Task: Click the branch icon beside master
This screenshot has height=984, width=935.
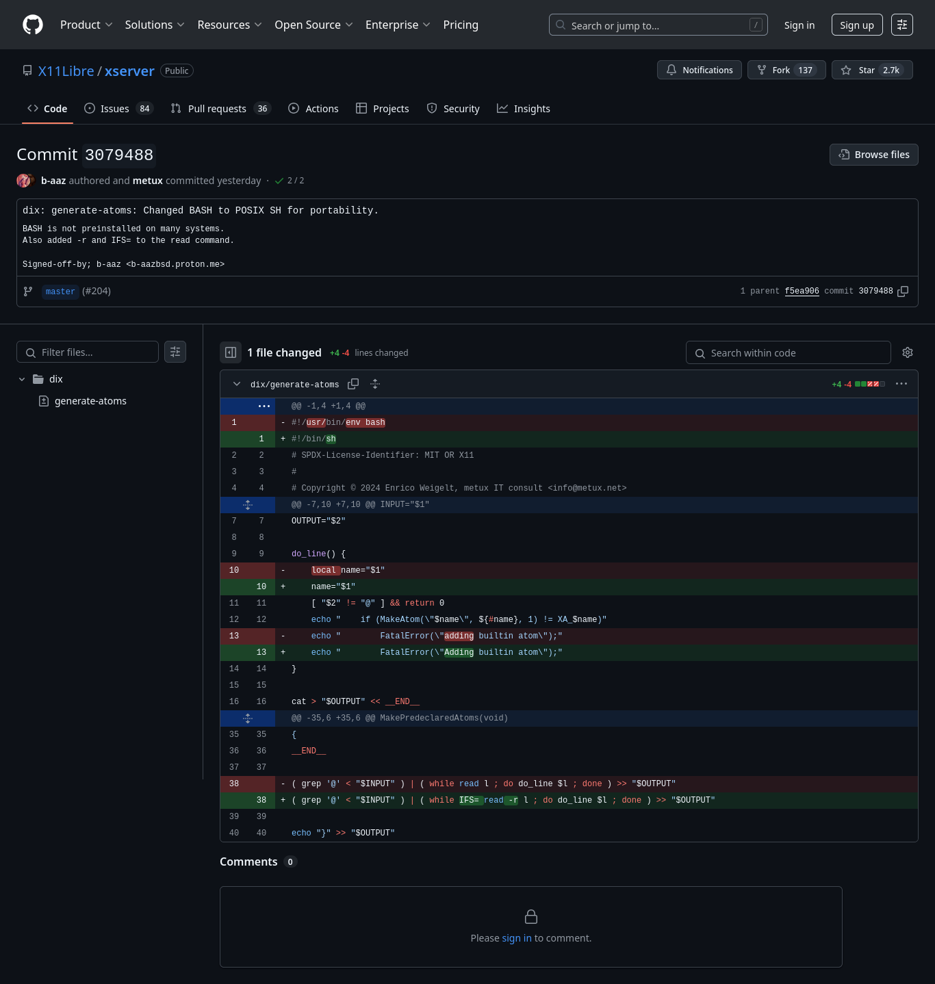Action: click(28, 292)
